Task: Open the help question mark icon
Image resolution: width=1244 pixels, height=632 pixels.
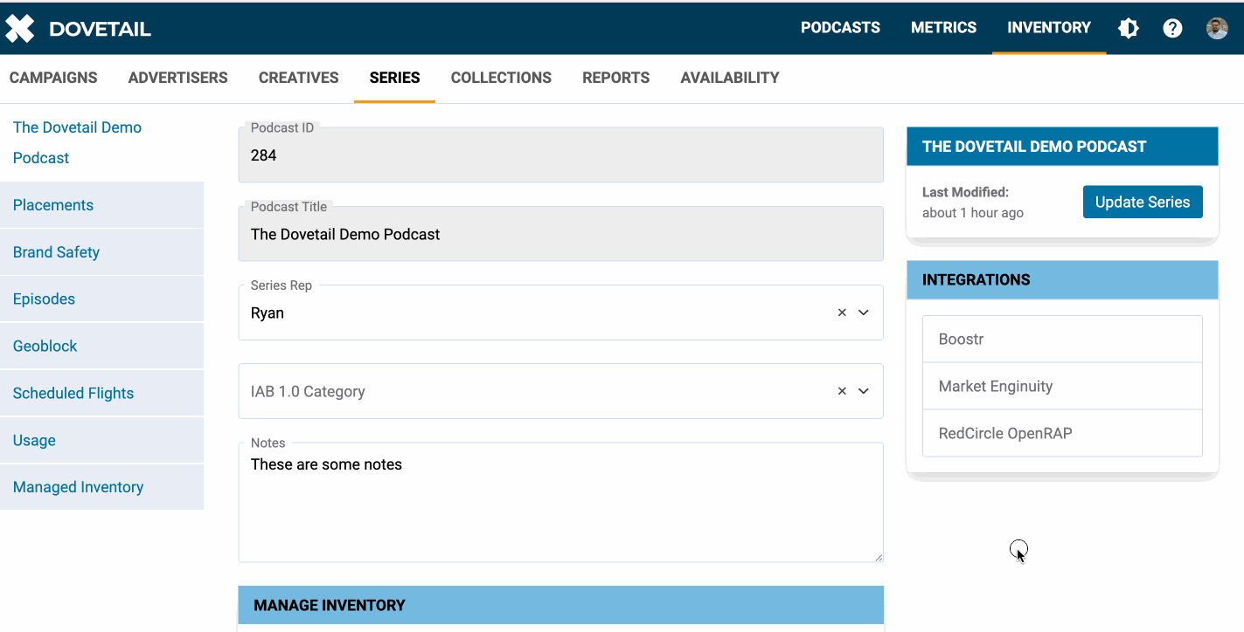Action: click(1172, 28)
